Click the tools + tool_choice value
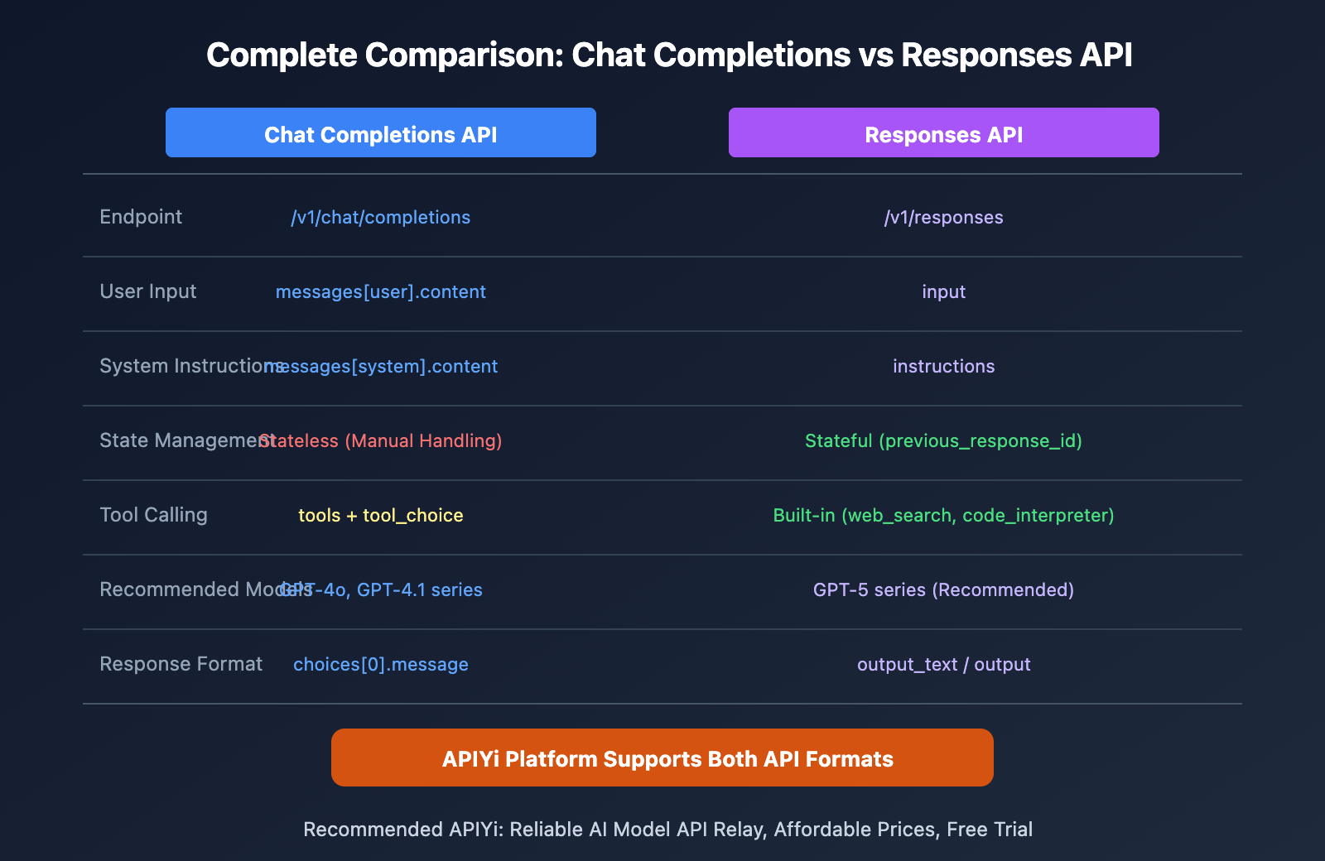The width and height of the screenshot is (1325, 861). [380, 515]
